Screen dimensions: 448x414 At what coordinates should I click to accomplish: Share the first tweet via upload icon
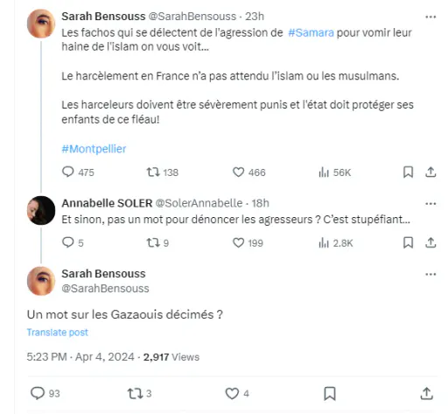tap(430, 172)
